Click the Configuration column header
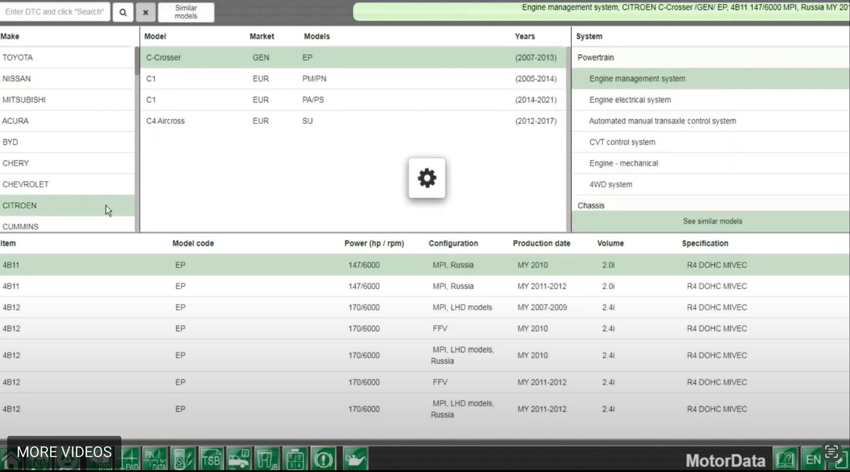Screen dimensions: 850x472 pyautogui.click(x=454, y=243)
